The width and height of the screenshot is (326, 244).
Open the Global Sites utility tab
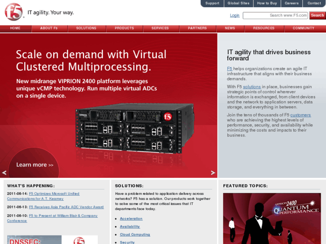[x=239, y=3]
